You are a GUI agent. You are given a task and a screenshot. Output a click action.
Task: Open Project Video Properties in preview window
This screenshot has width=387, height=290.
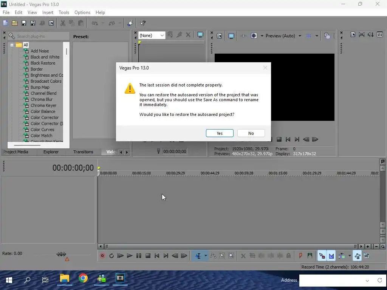tap(219, 36)
